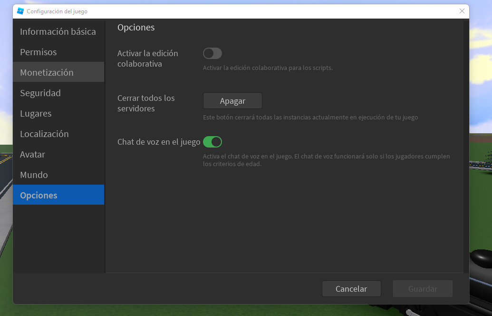This screenshot has width=492, height=316.
Task: Click Cancelar to discard changes
Action: [x=351, y=289]
